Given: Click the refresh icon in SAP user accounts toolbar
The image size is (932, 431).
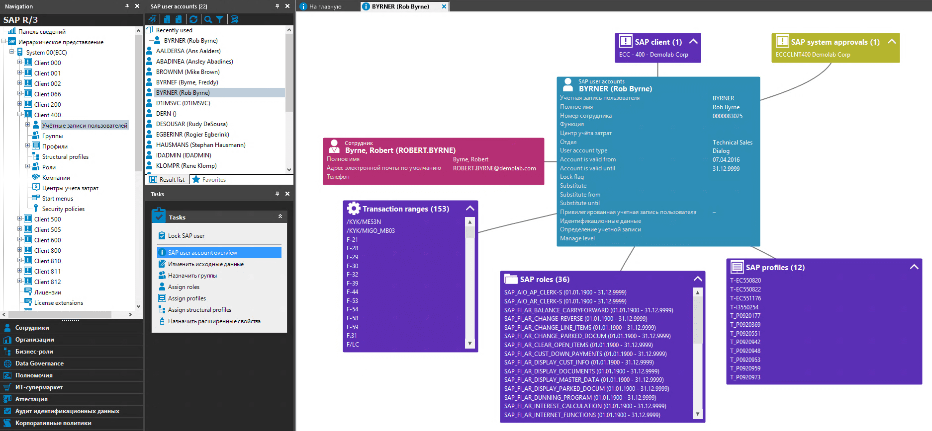Looking at the screenshot, I should coord(193,19).
